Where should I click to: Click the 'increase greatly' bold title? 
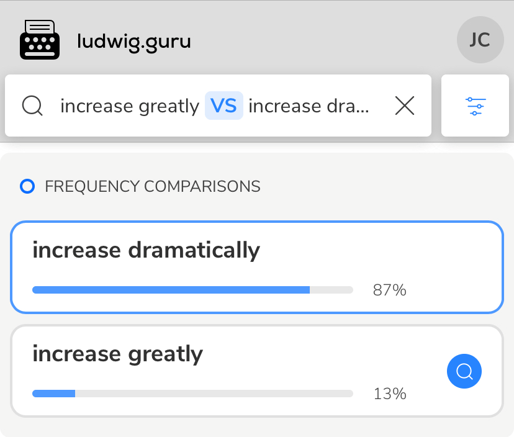[x=118, y=354]
